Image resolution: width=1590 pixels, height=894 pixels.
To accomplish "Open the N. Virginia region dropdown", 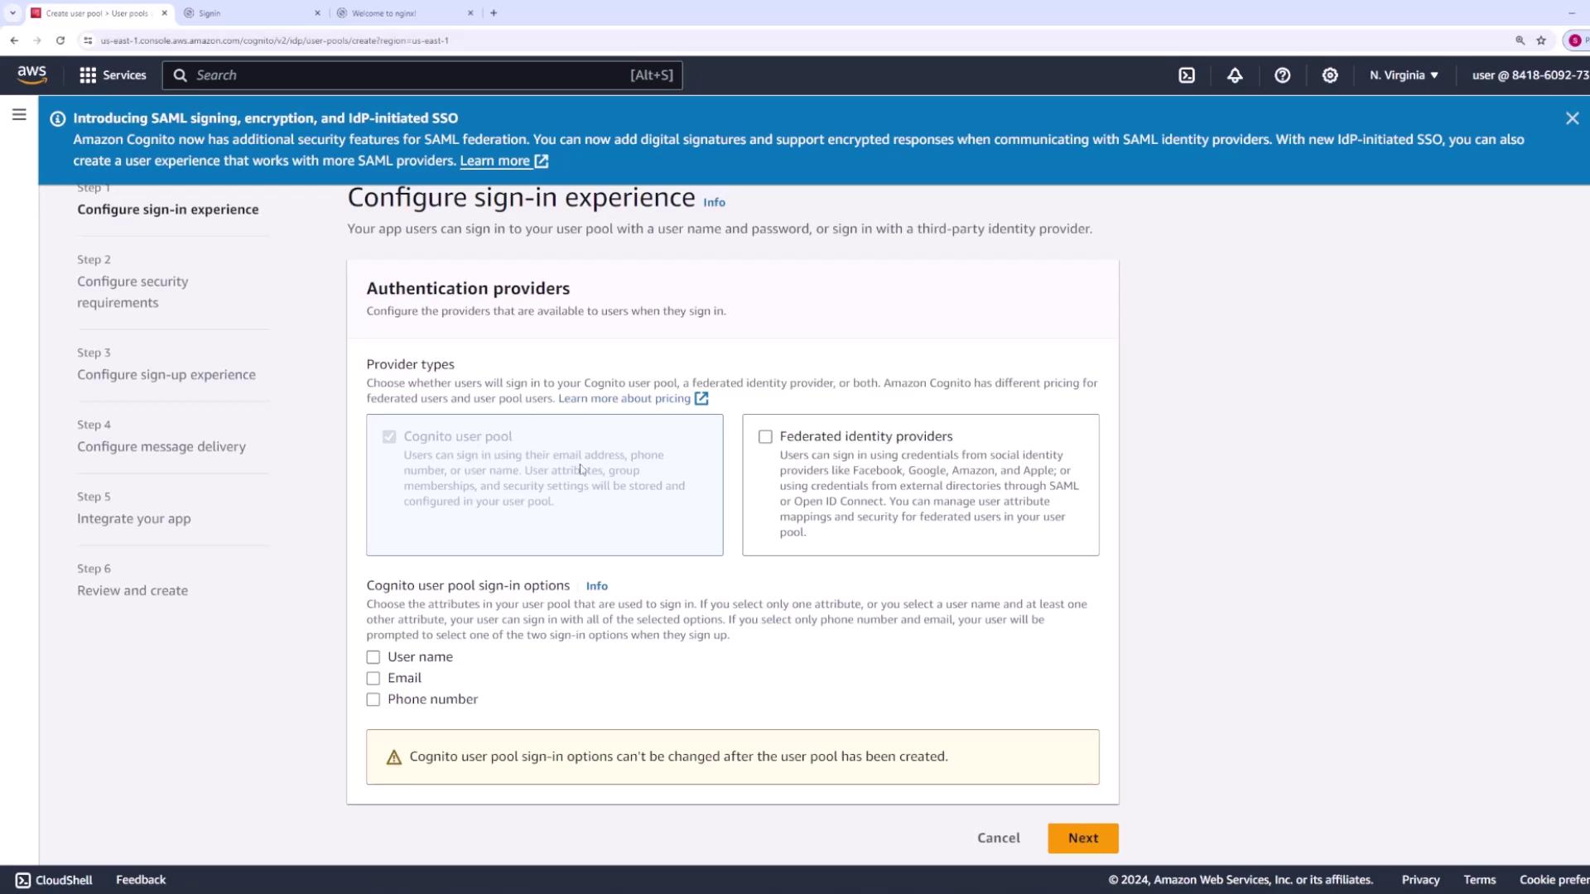I will 1404,75.
